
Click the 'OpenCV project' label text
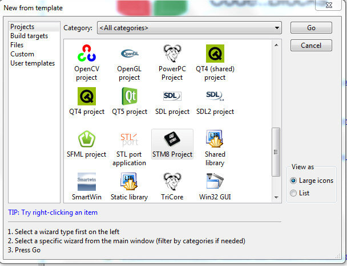pos(87,73)
